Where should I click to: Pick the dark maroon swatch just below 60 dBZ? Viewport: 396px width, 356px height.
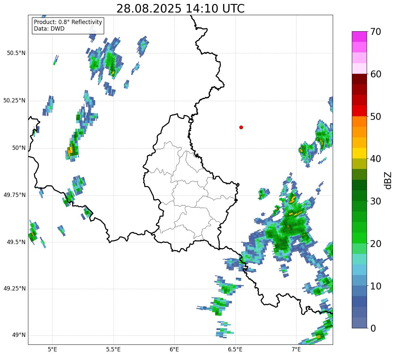(x=359, y=79)
